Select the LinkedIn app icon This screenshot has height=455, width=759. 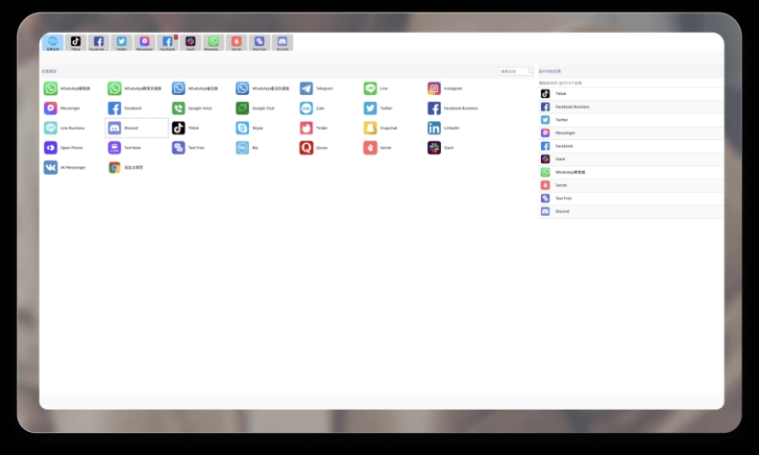434,128
